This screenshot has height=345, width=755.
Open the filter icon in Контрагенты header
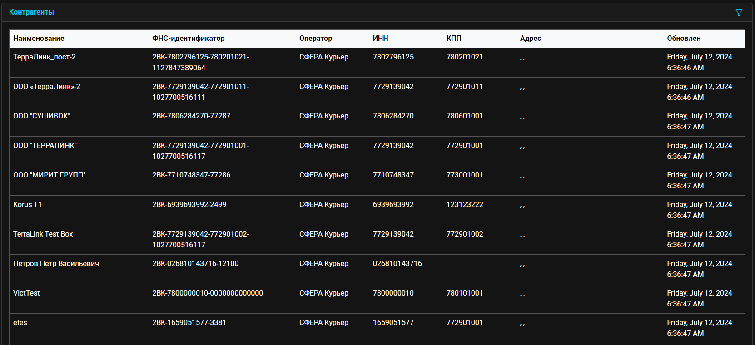click(739, 13)
